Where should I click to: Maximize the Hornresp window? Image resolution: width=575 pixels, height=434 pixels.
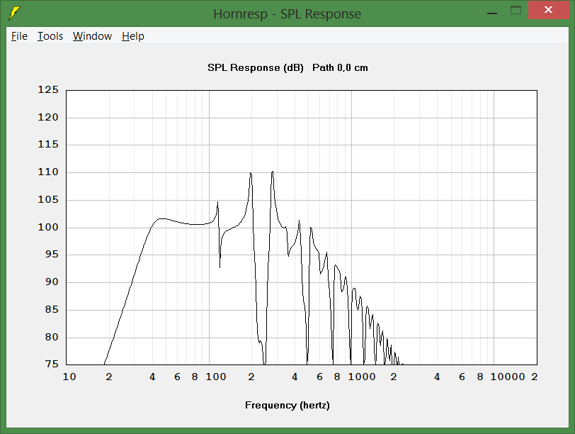[516, 10]
